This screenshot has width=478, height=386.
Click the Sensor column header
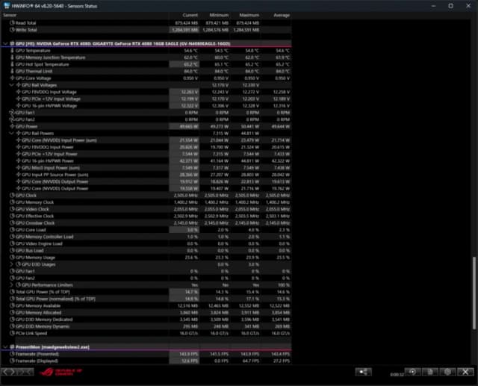[84, 15]
